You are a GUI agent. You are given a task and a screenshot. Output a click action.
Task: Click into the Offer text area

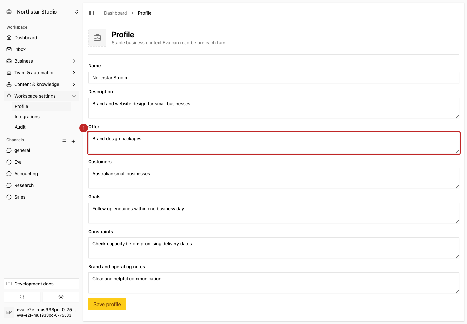[274, 143]
